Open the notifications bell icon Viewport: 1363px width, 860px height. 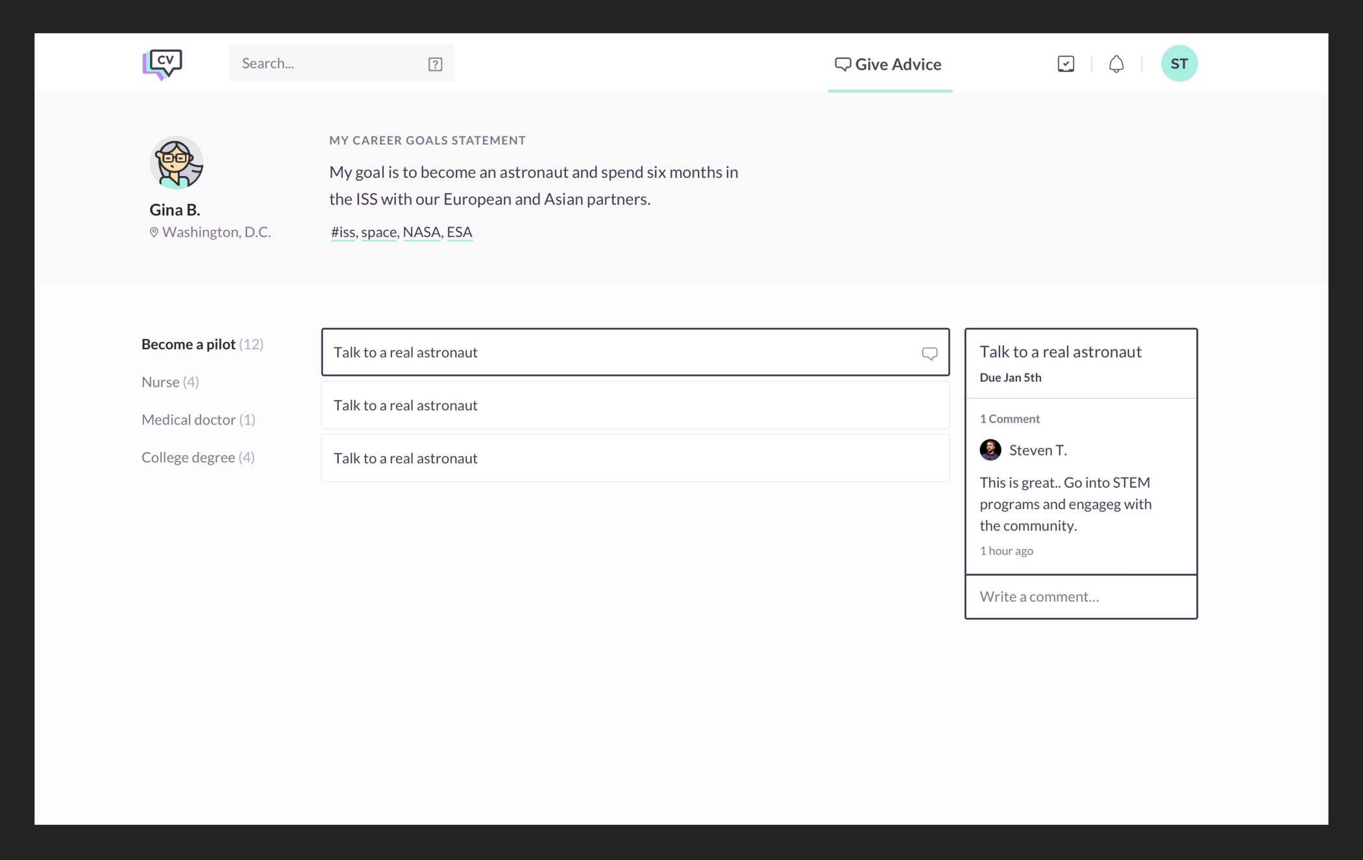[x=1116, y=64]
